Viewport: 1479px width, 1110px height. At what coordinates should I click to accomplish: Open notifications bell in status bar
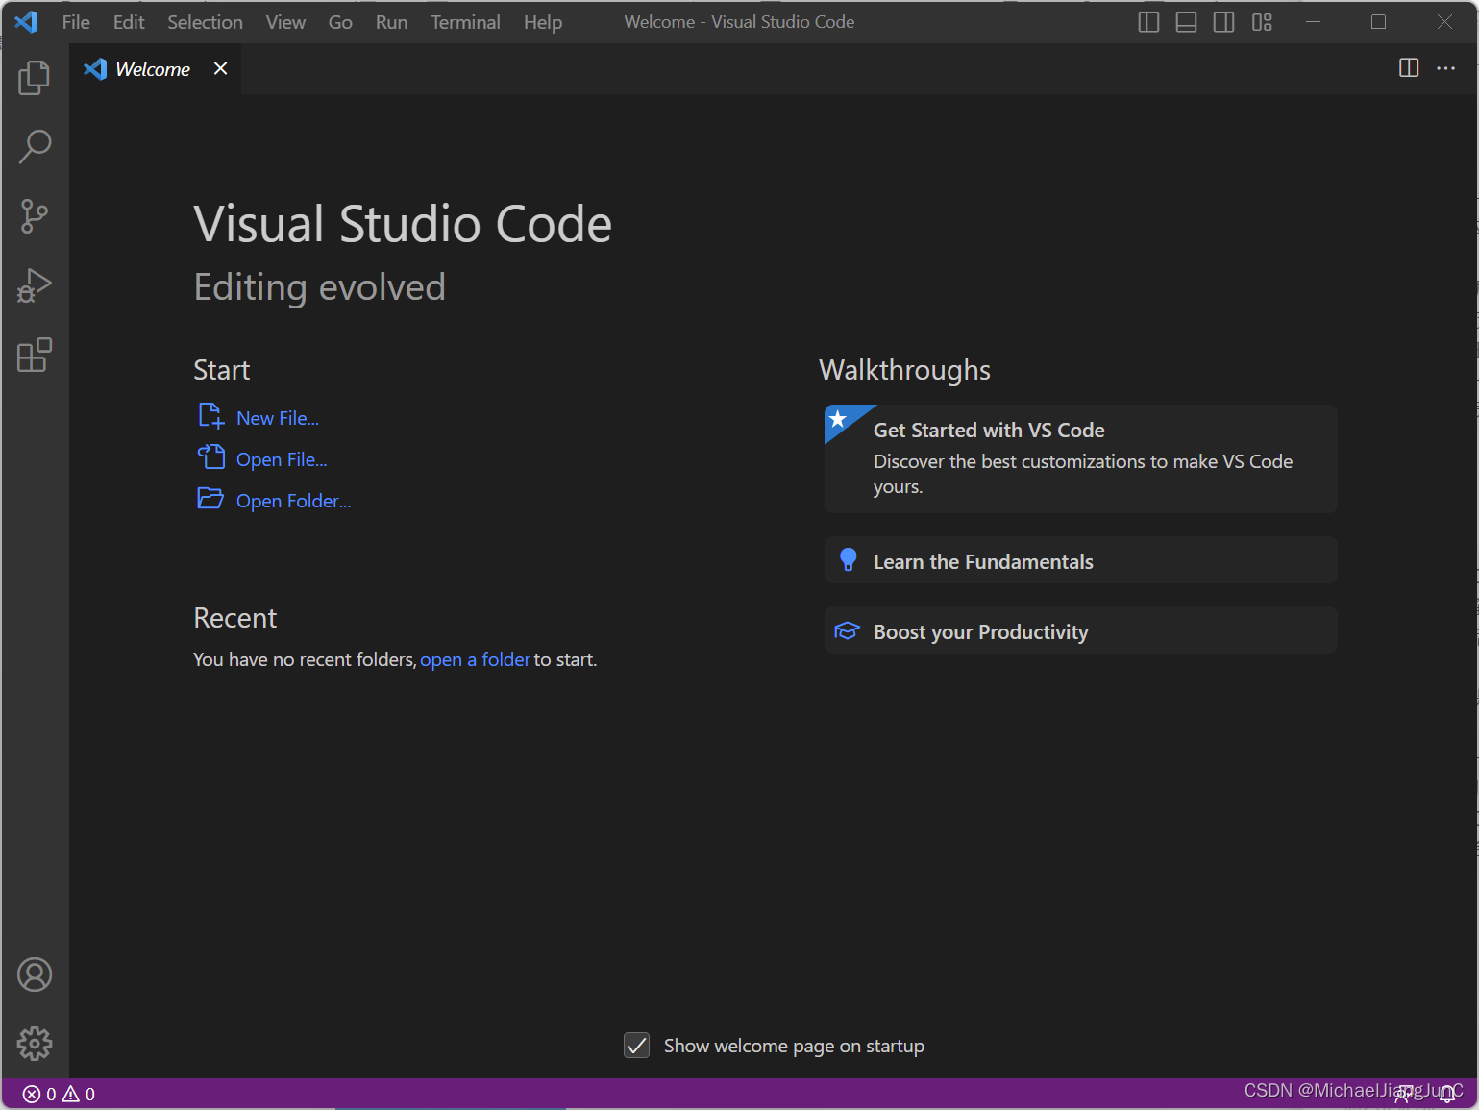click(x=1447, y=1094)
